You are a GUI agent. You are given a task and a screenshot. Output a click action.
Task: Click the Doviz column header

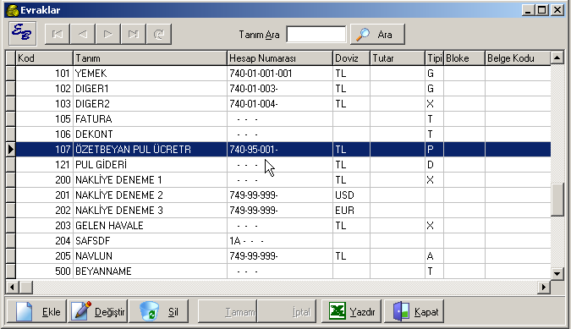click(x=351, y=58)
